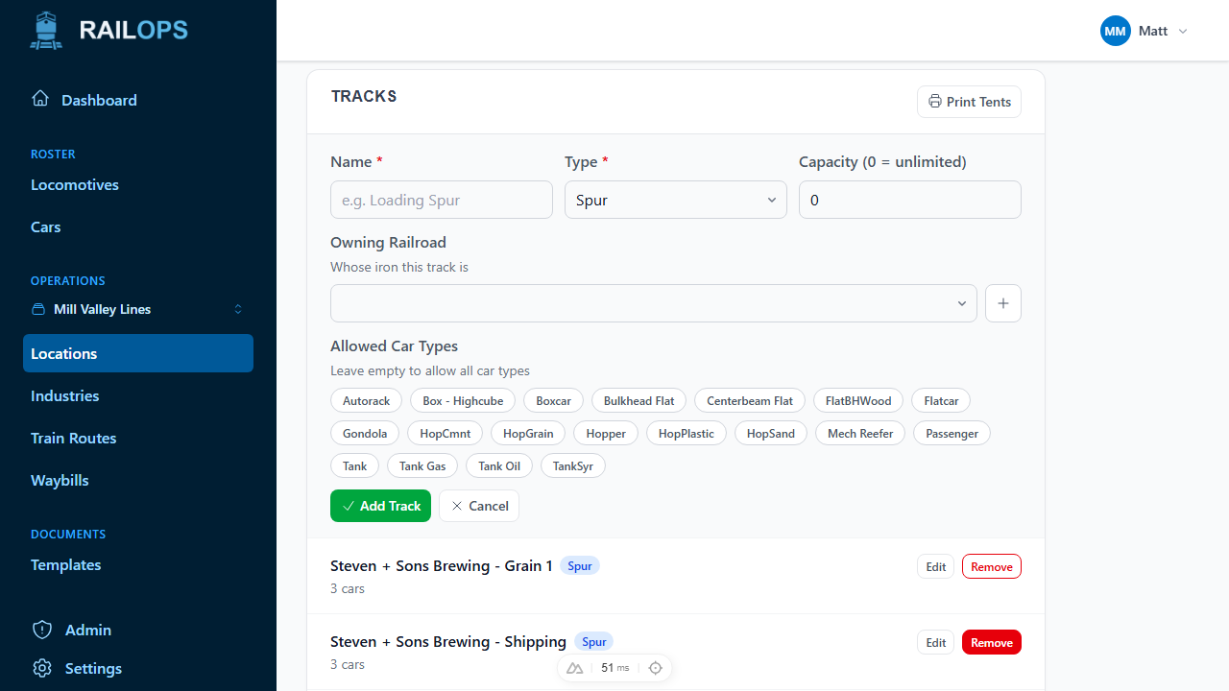Click the green Add Track button

tap(380, 506)
